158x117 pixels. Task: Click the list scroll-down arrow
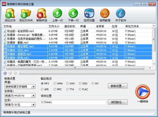coord(154,64)
